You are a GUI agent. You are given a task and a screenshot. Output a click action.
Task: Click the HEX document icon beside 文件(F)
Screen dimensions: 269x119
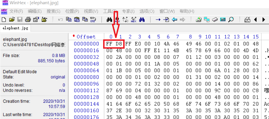pos(4,12)
